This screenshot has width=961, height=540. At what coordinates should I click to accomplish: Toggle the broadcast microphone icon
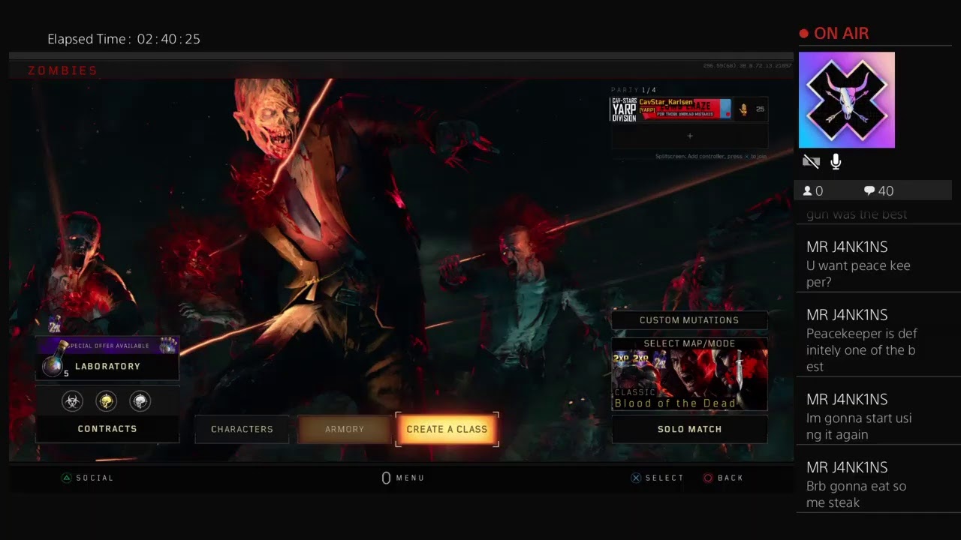836,161
